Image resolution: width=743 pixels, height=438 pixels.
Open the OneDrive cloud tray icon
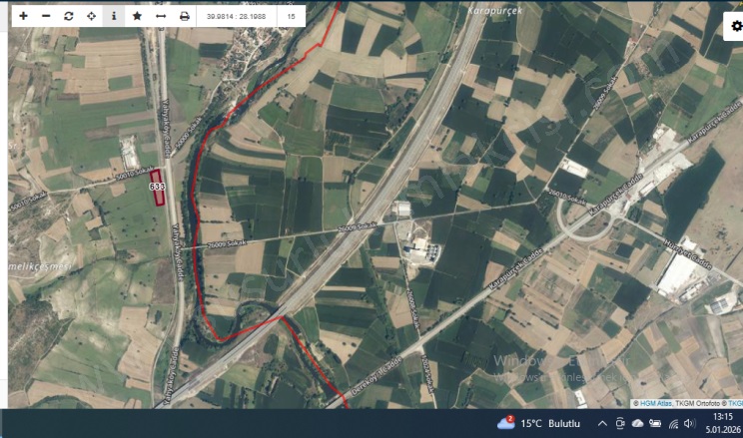click(638, 423)
